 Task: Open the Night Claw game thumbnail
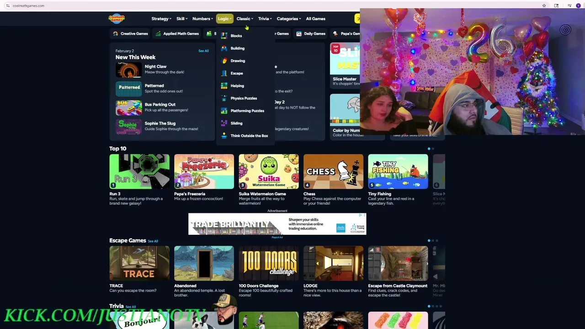(x=129, y=69)
